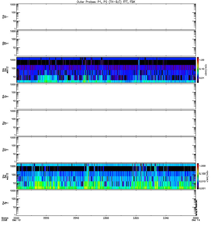Screen dimensions: 212x226
Task: Click the '0.010' color bar value
Action: click(202, 181)
